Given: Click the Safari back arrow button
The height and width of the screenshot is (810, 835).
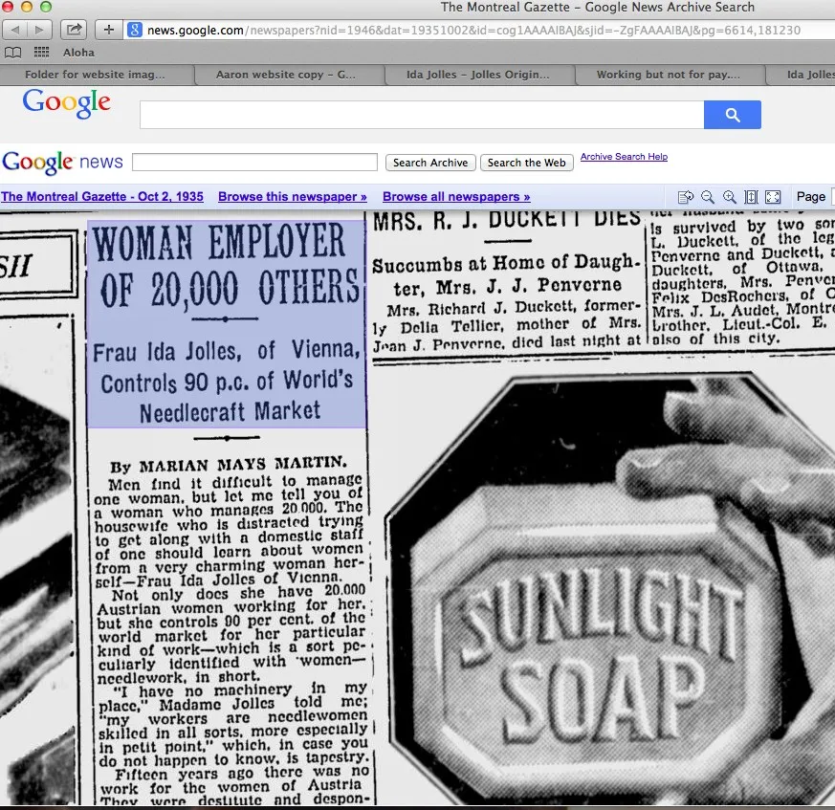Looking at the screenshot, I should click(15, 30).
